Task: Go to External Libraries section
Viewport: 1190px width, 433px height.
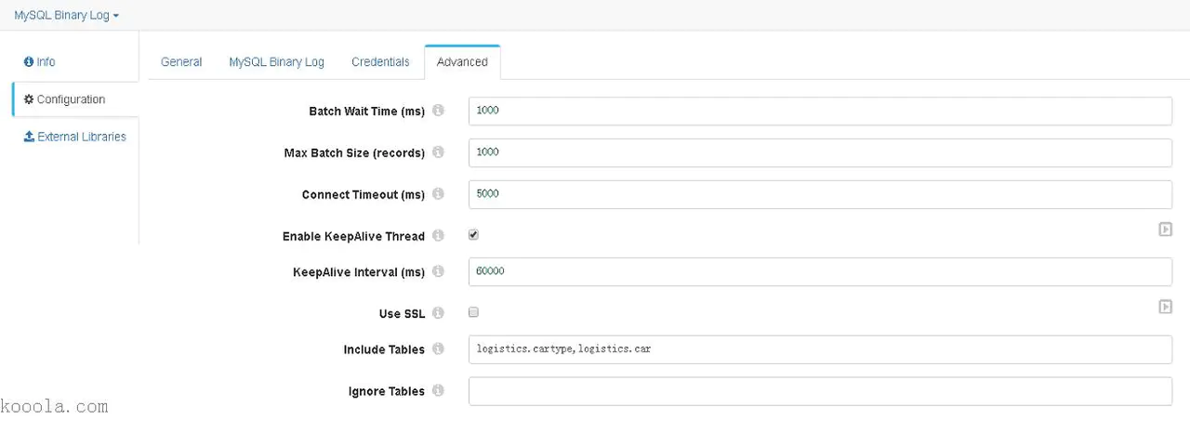Action: pos(75,137)
